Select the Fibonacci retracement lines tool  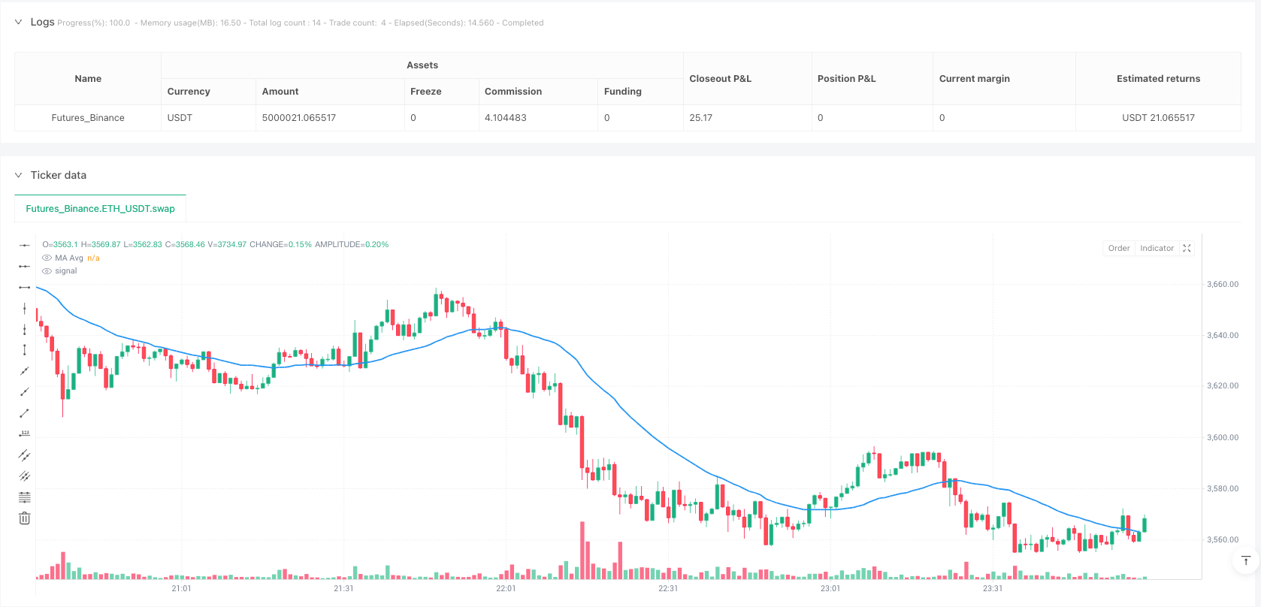coord(25,497)
